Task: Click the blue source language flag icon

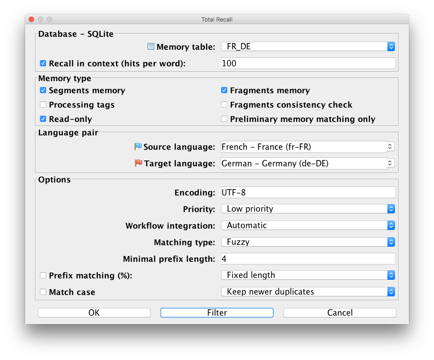Action: coord(138,147)
